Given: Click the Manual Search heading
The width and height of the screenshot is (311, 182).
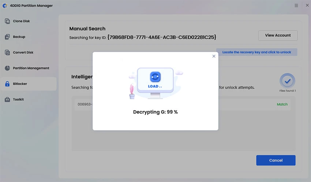Looking at the screenshot, I should pos(87,29).
